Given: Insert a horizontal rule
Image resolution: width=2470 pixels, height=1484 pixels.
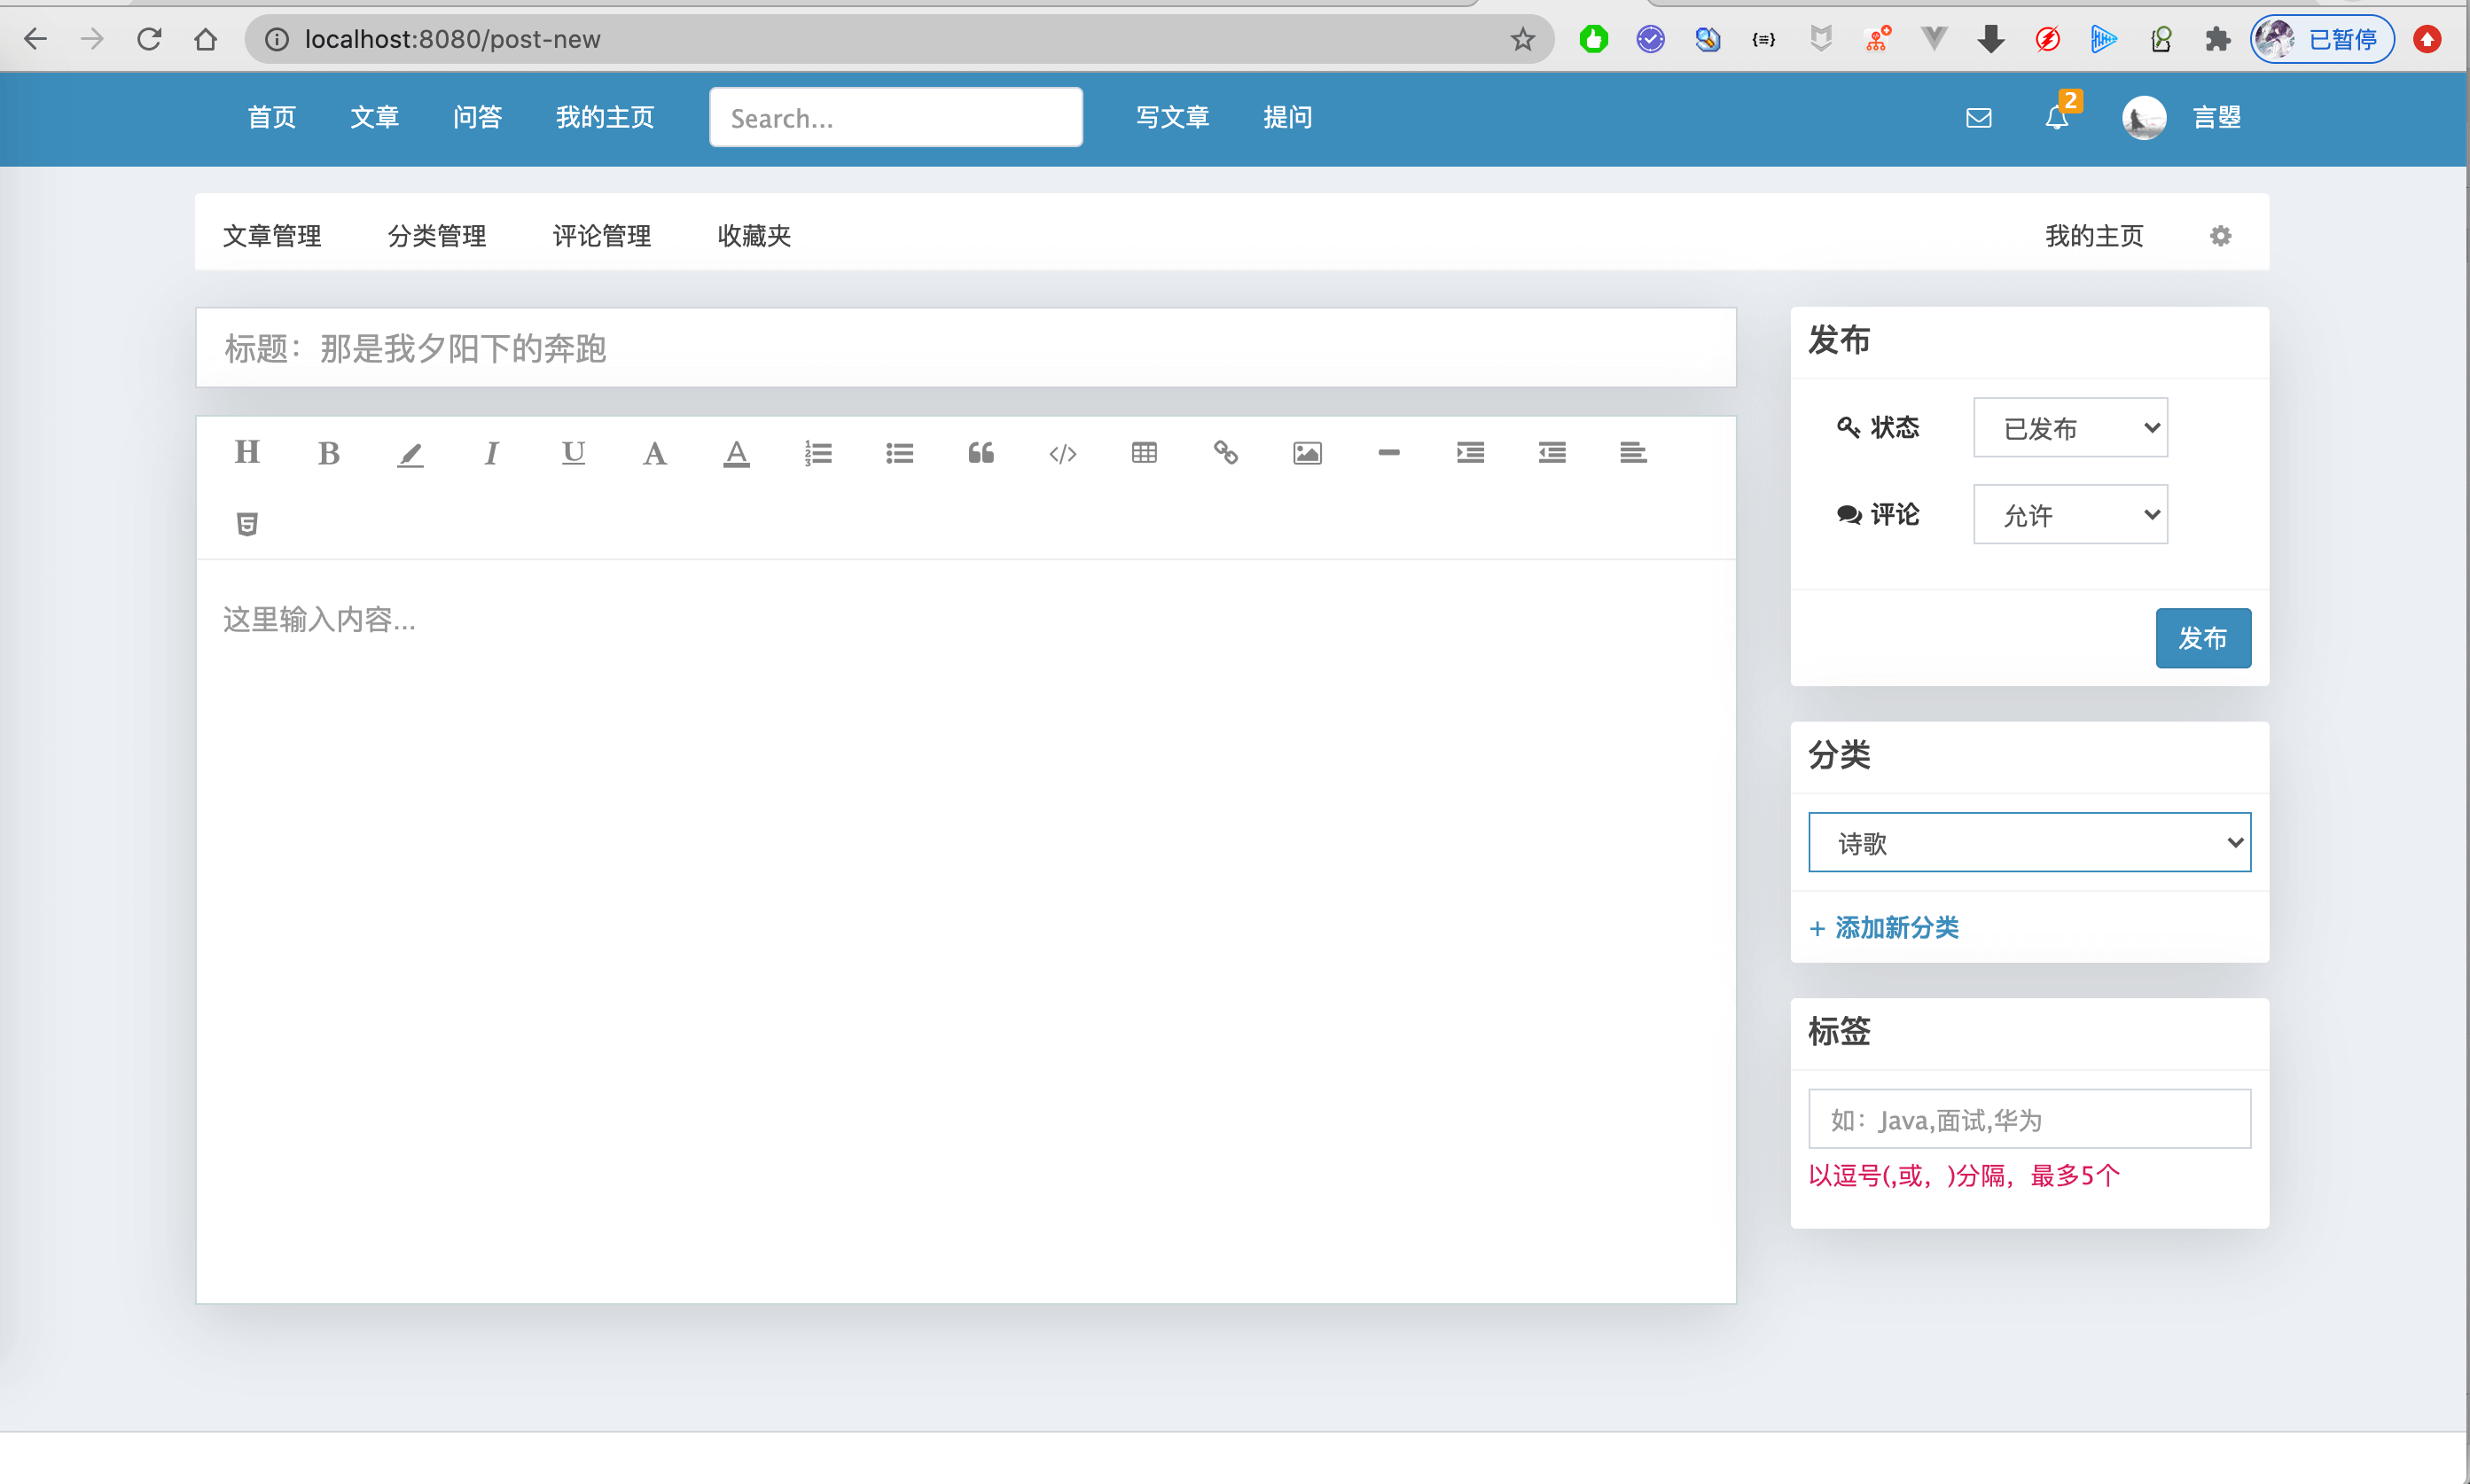Looking at the screenshot, I should (1388, 452).
